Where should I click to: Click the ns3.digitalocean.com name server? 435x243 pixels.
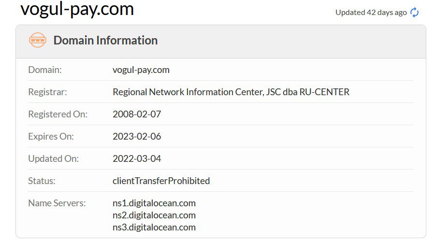tap(154, 227)
